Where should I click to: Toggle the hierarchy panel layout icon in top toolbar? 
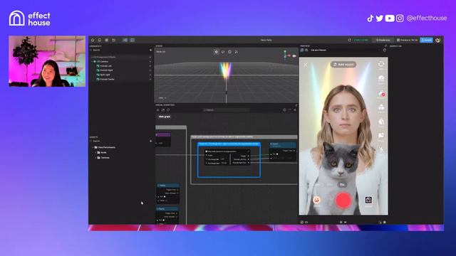(x=125, y=40)
